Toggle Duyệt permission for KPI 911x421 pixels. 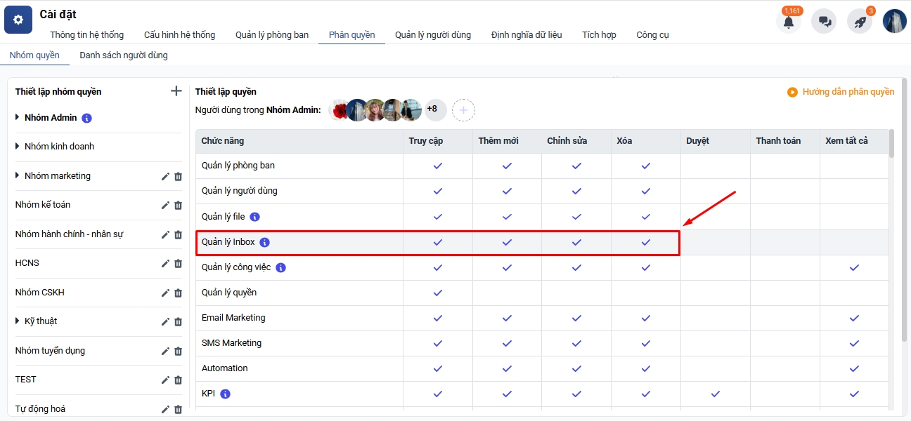(715, 394)
